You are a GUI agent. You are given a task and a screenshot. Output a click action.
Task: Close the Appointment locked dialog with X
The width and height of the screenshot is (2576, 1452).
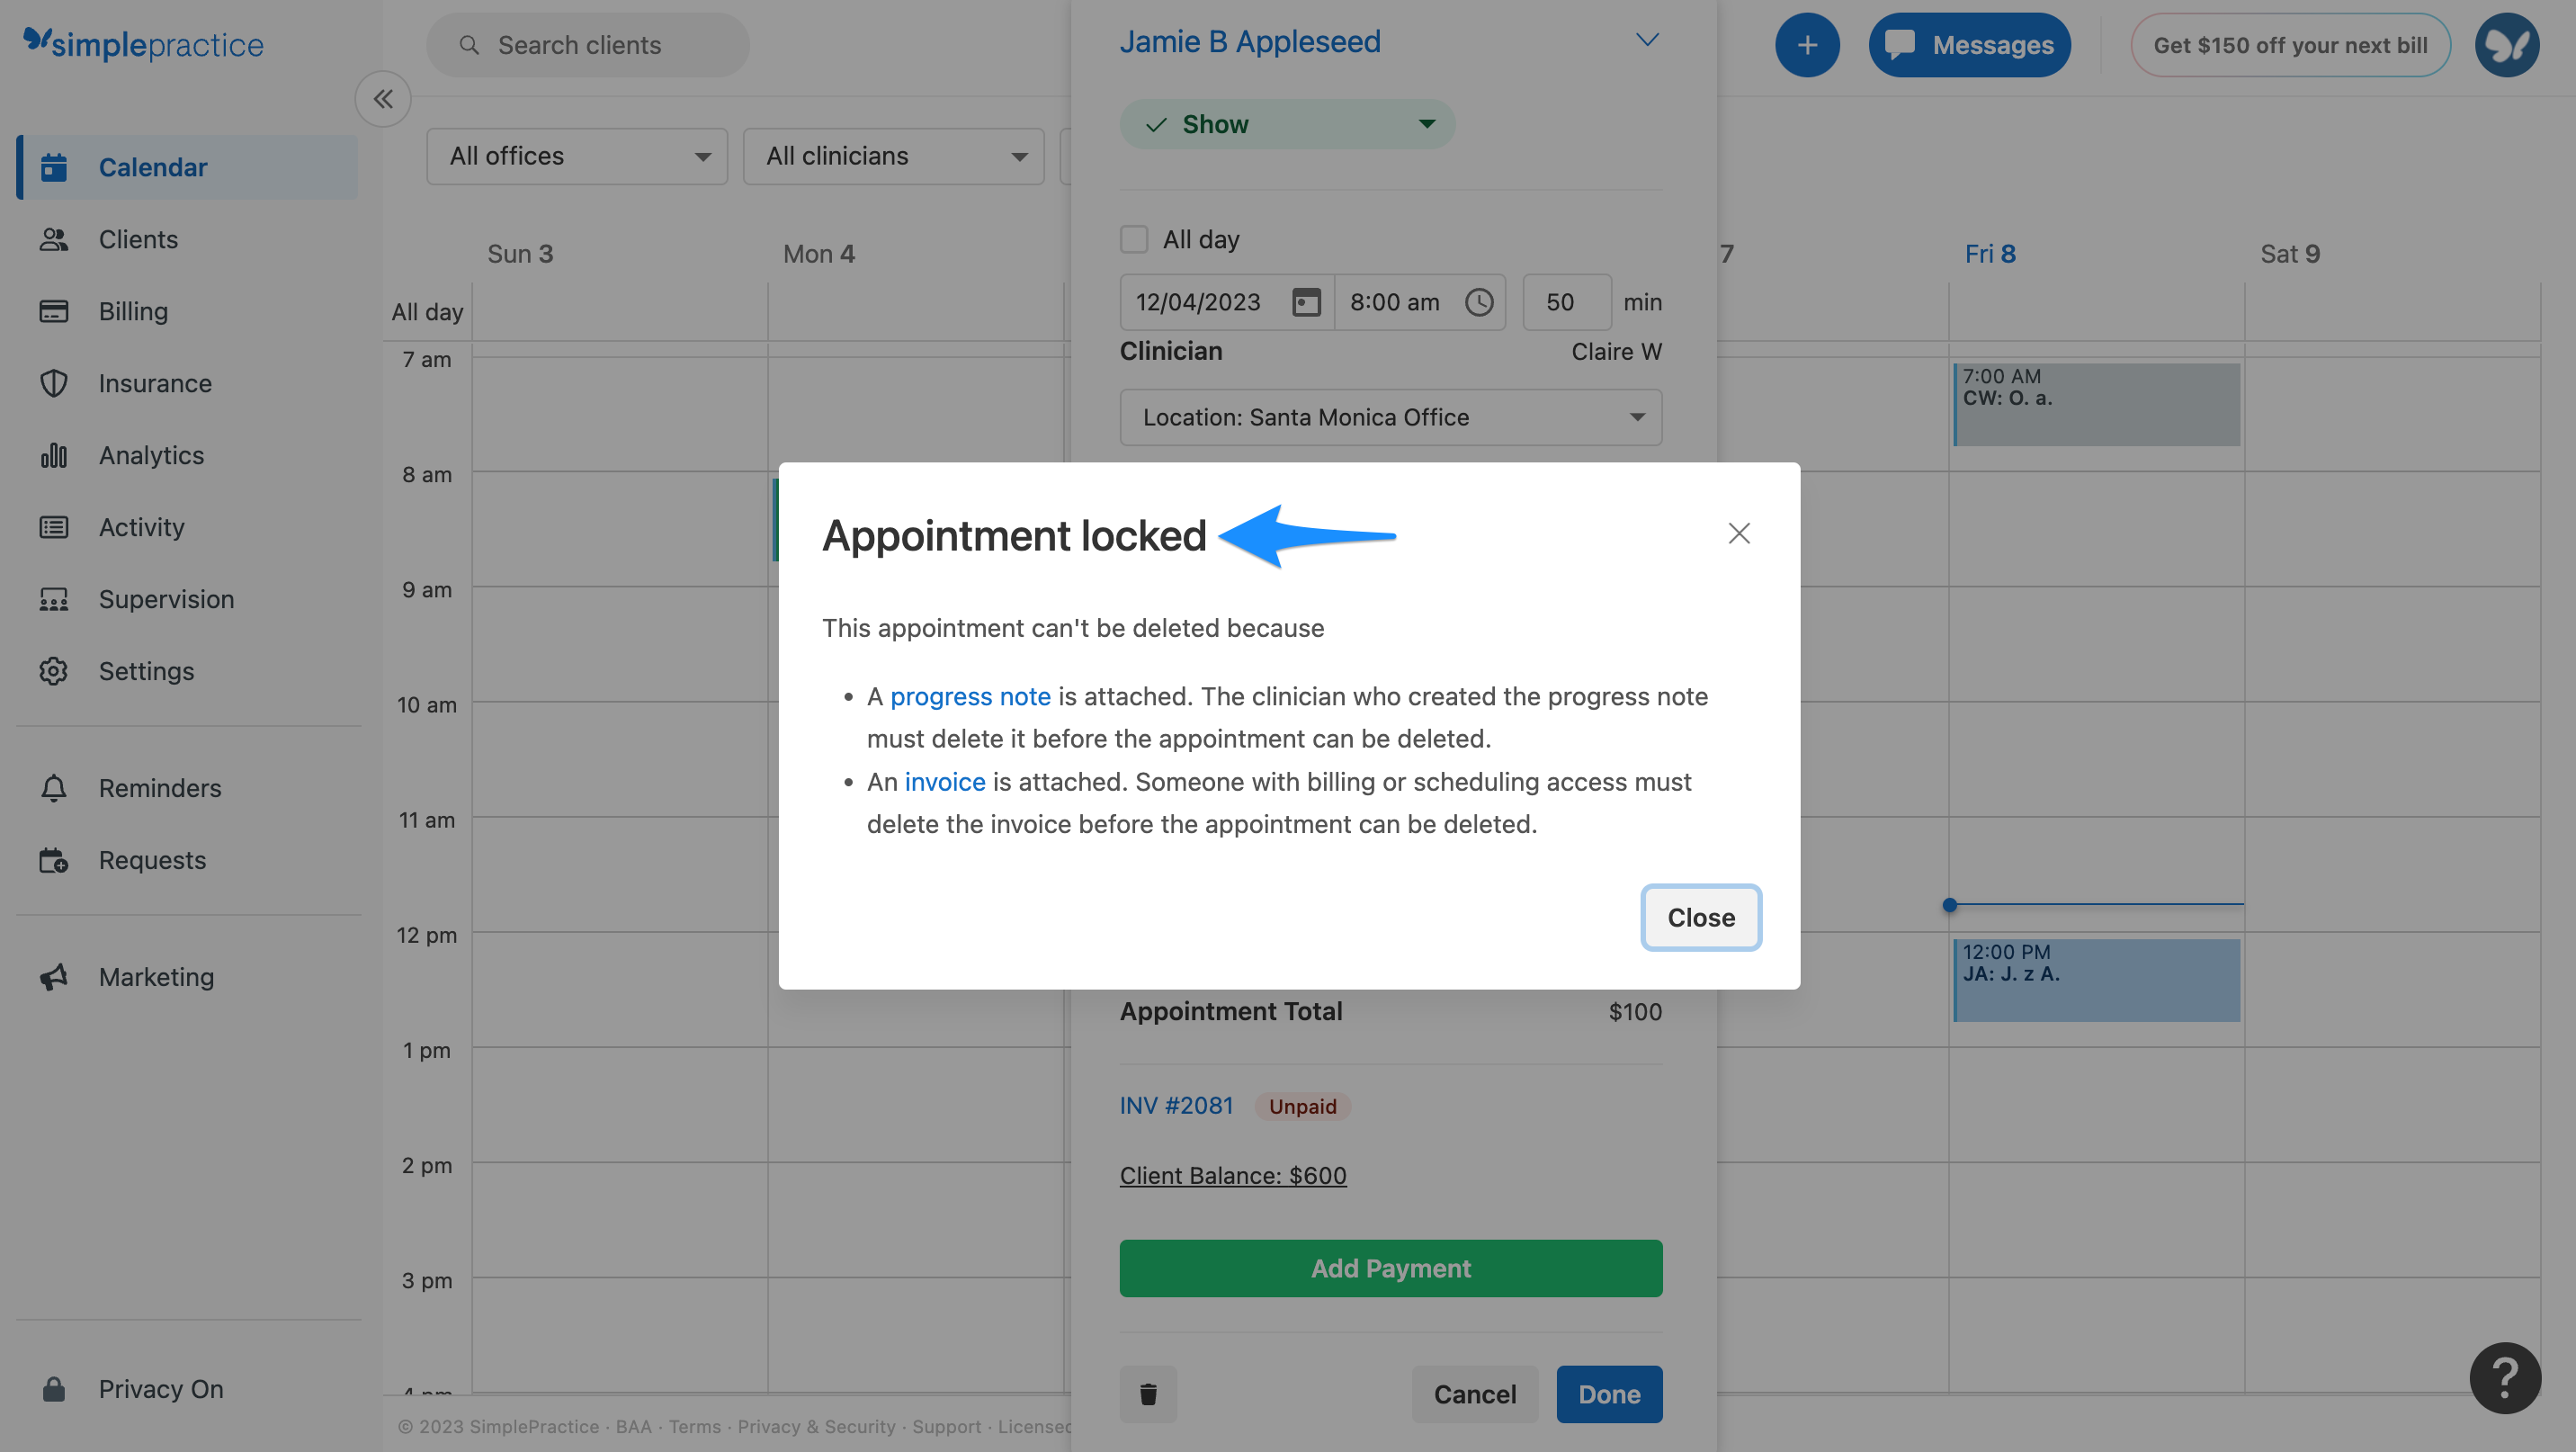(1739, 533)
